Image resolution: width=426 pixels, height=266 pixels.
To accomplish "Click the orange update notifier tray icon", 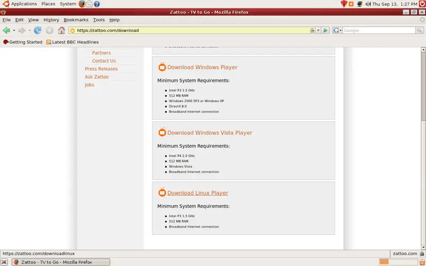I will click(351, 4).
